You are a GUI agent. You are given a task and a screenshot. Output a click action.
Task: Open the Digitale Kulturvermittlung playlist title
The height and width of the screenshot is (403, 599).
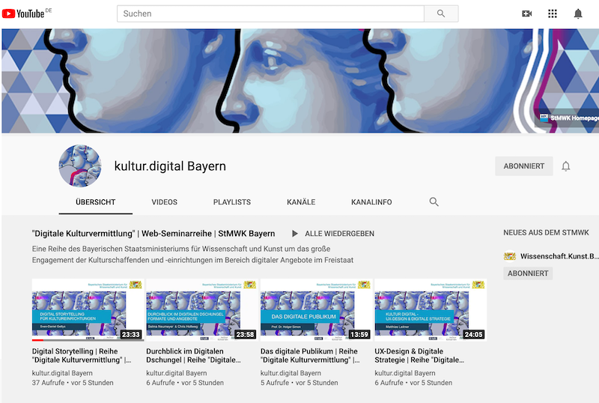(153, 234)
